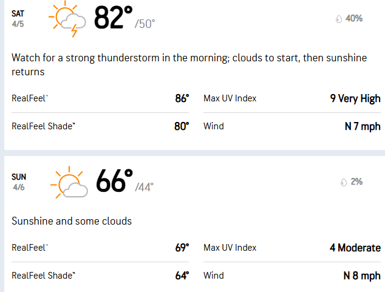Viewport: 385px width, 292px height.
Task: Open Saturday 4/5 forecast day label
Action: [x=19, y=19]
